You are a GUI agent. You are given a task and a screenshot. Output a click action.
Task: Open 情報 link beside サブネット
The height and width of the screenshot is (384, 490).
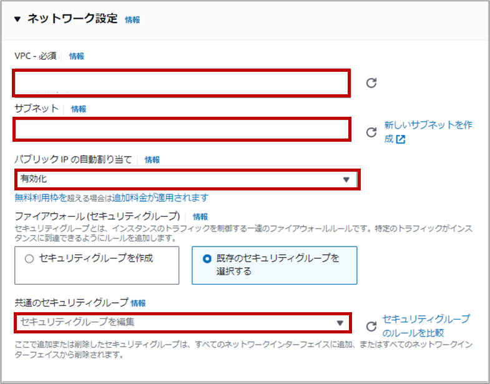[x=79, y=109]
